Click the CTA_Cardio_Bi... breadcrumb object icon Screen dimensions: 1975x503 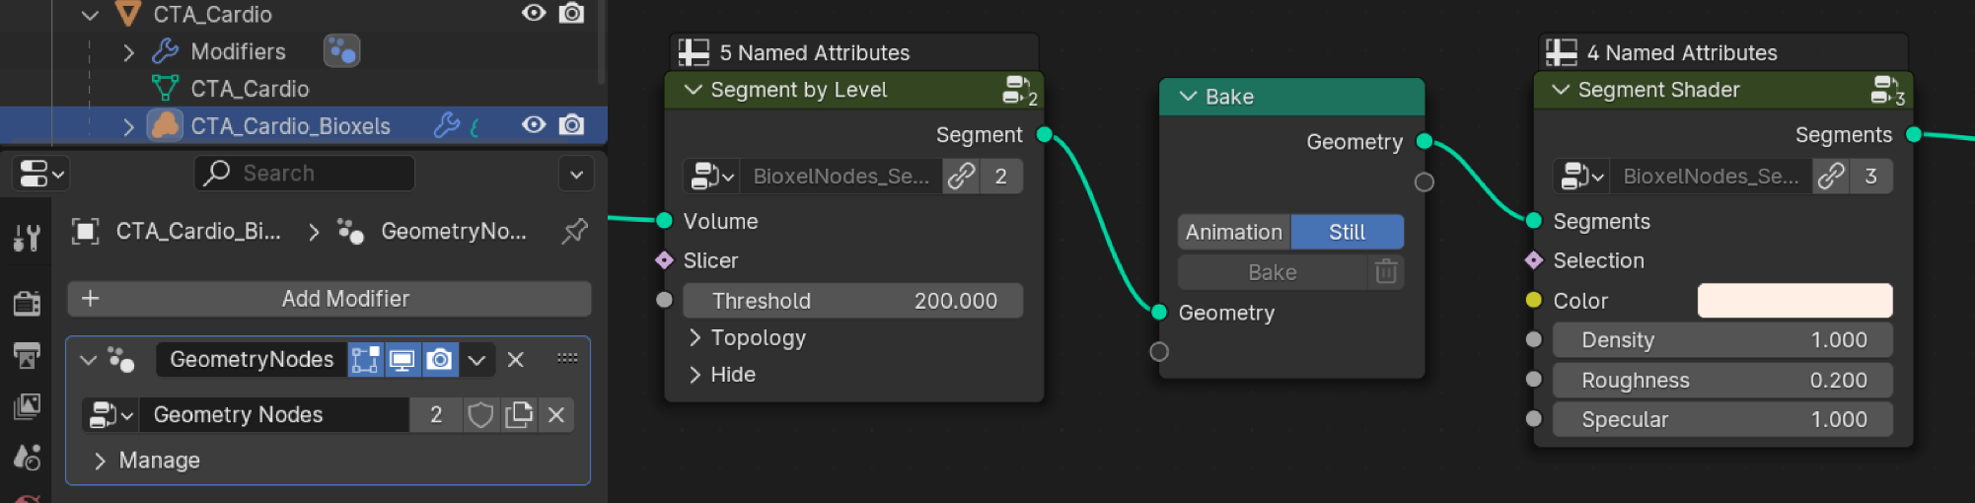(x=86, y=232)
